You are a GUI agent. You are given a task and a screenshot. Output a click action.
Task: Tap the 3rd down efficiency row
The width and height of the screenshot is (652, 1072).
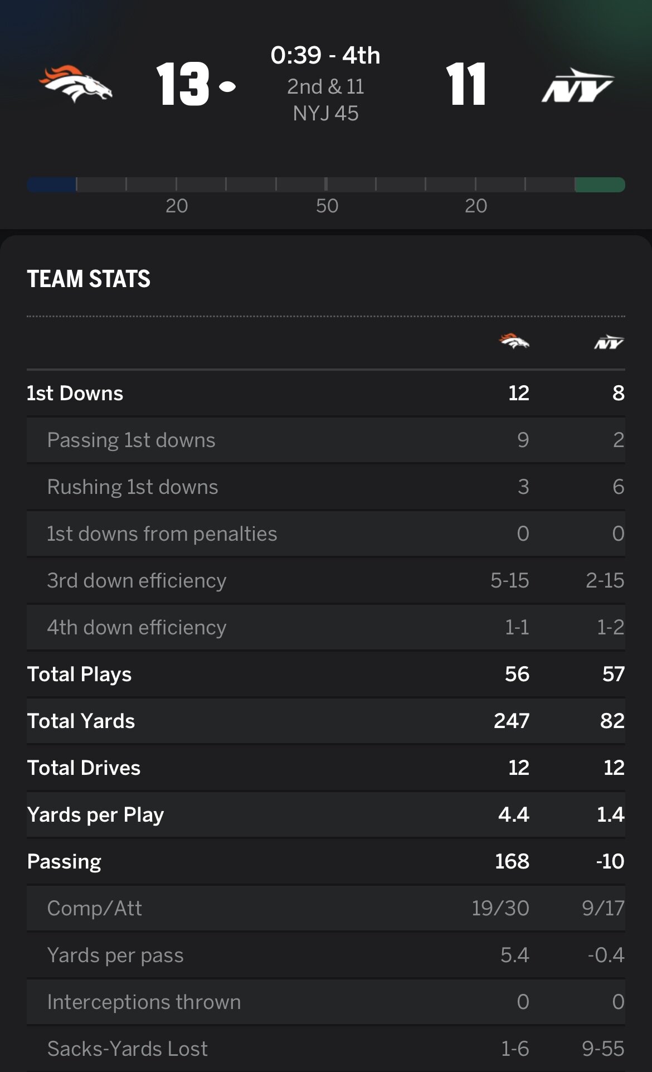[325, 580]
